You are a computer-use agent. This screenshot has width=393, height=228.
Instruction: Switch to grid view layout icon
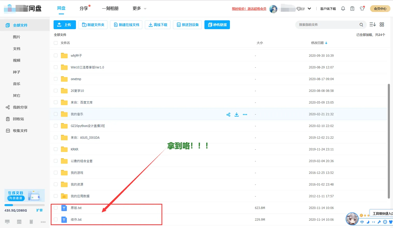[x=382, y=24]
